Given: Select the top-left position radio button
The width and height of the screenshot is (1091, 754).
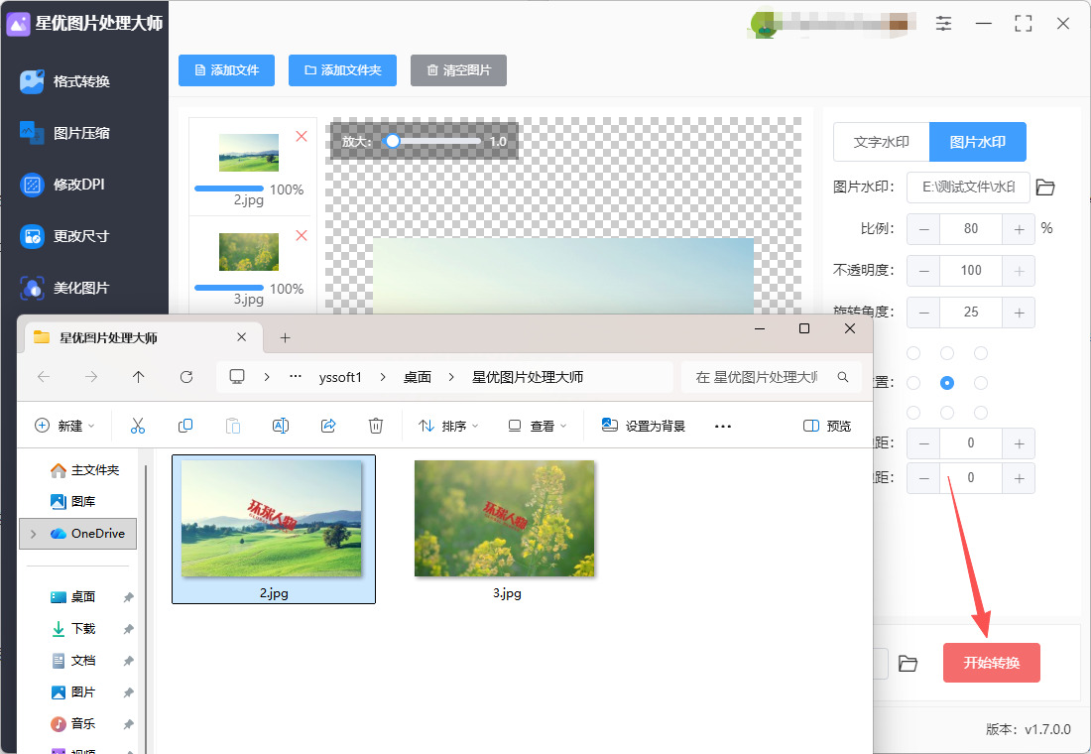Looking at the screenshot, I should point(913,353).
